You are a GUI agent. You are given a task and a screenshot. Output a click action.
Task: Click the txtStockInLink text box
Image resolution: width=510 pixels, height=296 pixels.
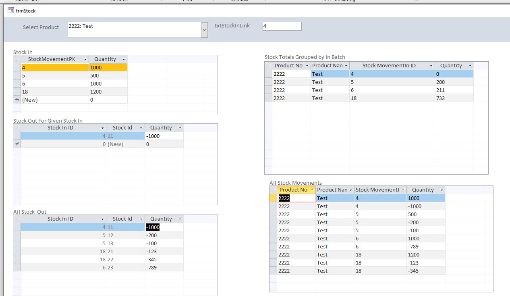(x=282, y=26)
